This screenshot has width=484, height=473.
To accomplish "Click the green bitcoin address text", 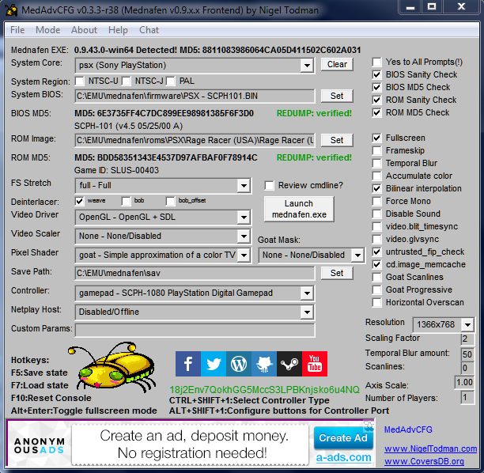I will tap(264, 390).
